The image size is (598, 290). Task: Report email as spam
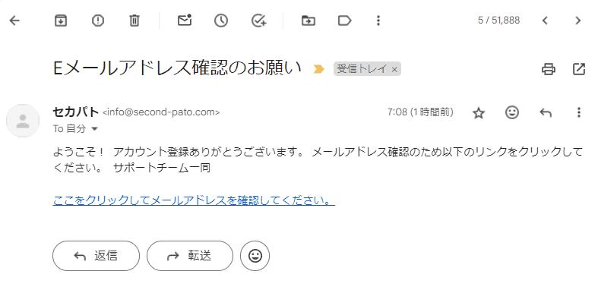[98, 20]
